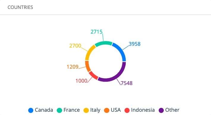211x115 pixels.
Task: Click the green France legend dot
Action: 59,110
